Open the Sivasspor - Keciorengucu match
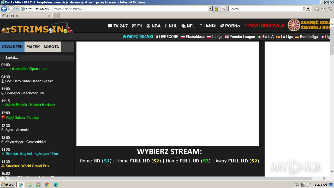Screen dimensions: 334x188 [23, 93]
